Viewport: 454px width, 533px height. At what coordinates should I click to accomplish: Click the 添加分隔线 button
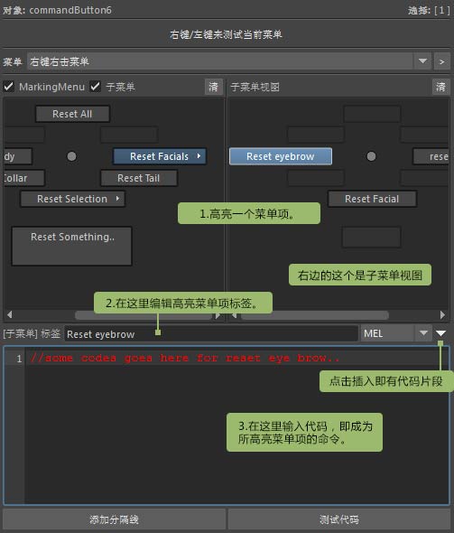pyautogui.click(x=114, y=519)
